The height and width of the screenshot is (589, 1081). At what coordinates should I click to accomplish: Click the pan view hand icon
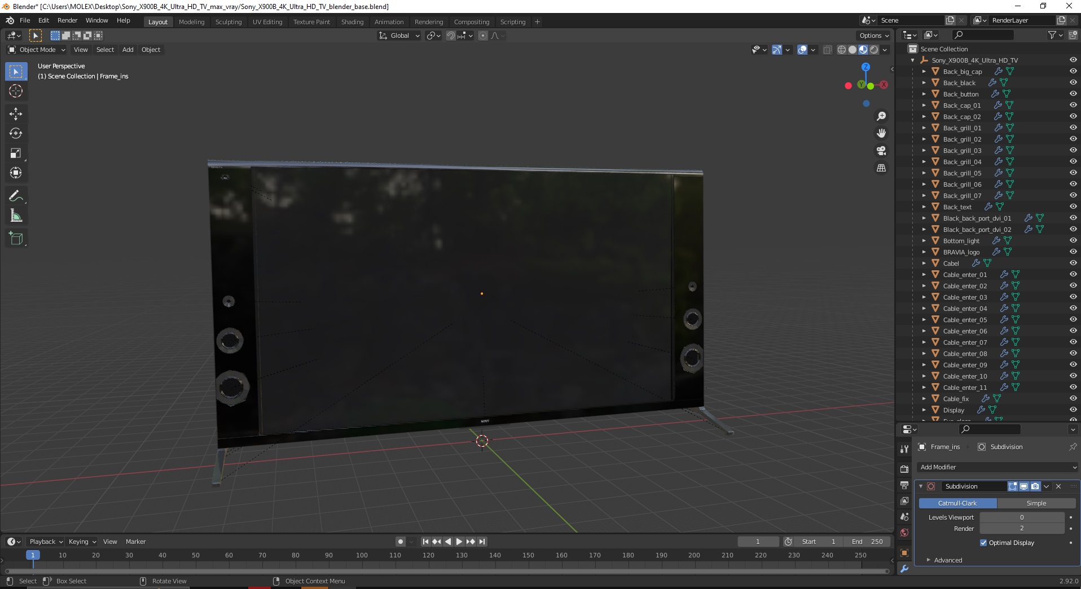coord(881,133)
